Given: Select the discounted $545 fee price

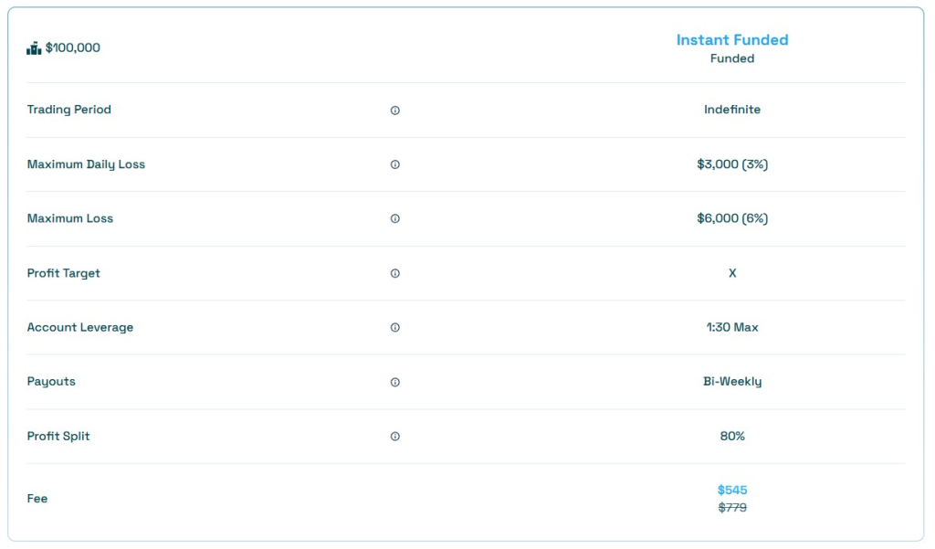Looking at the screenshot, I should [x=732, y=490].
